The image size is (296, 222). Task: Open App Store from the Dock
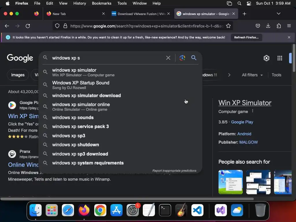pyautogui.click(x=116, y=210)
